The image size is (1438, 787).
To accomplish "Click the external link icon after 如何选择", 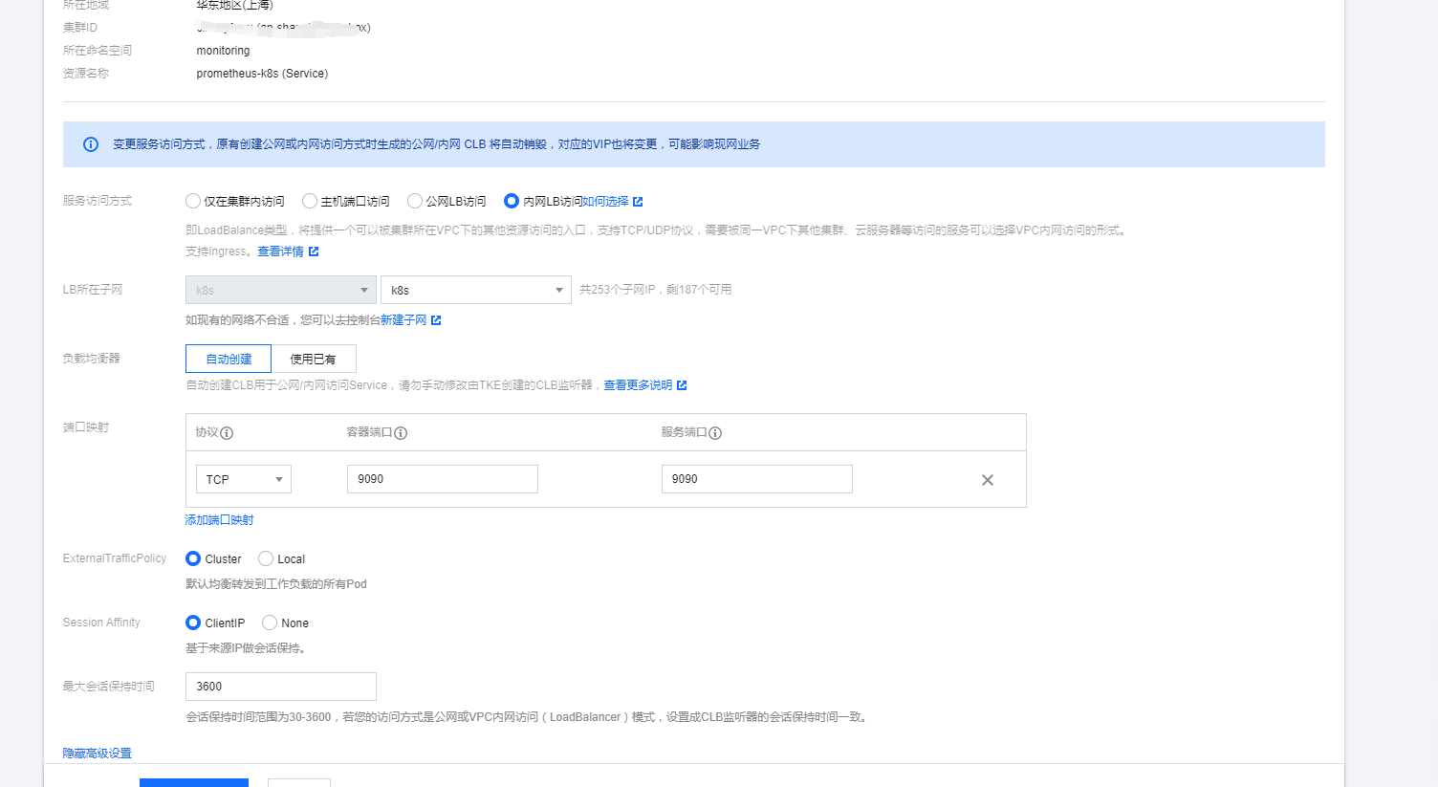I will [638, 202].
